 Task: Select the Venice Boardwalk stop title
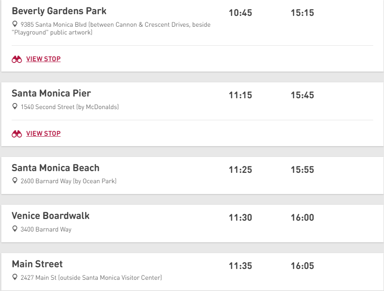pyautogui.click(x=50, y=216)
